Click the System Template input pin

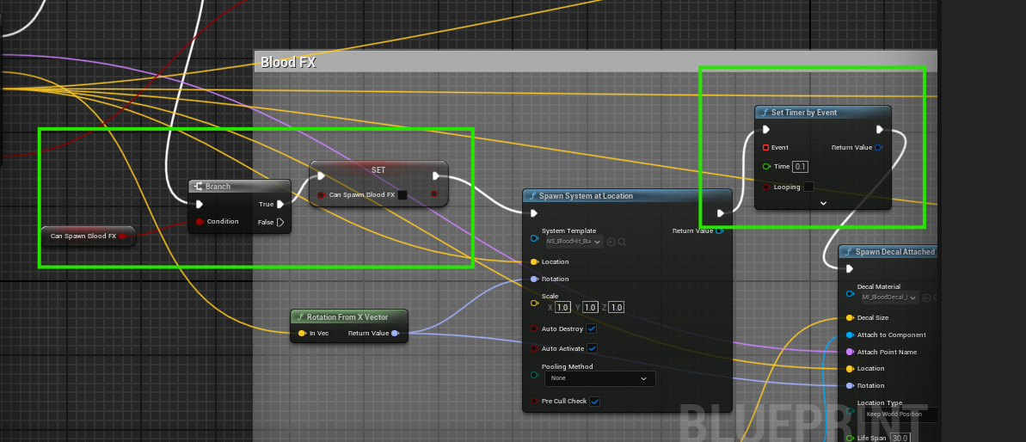[535, 237]
